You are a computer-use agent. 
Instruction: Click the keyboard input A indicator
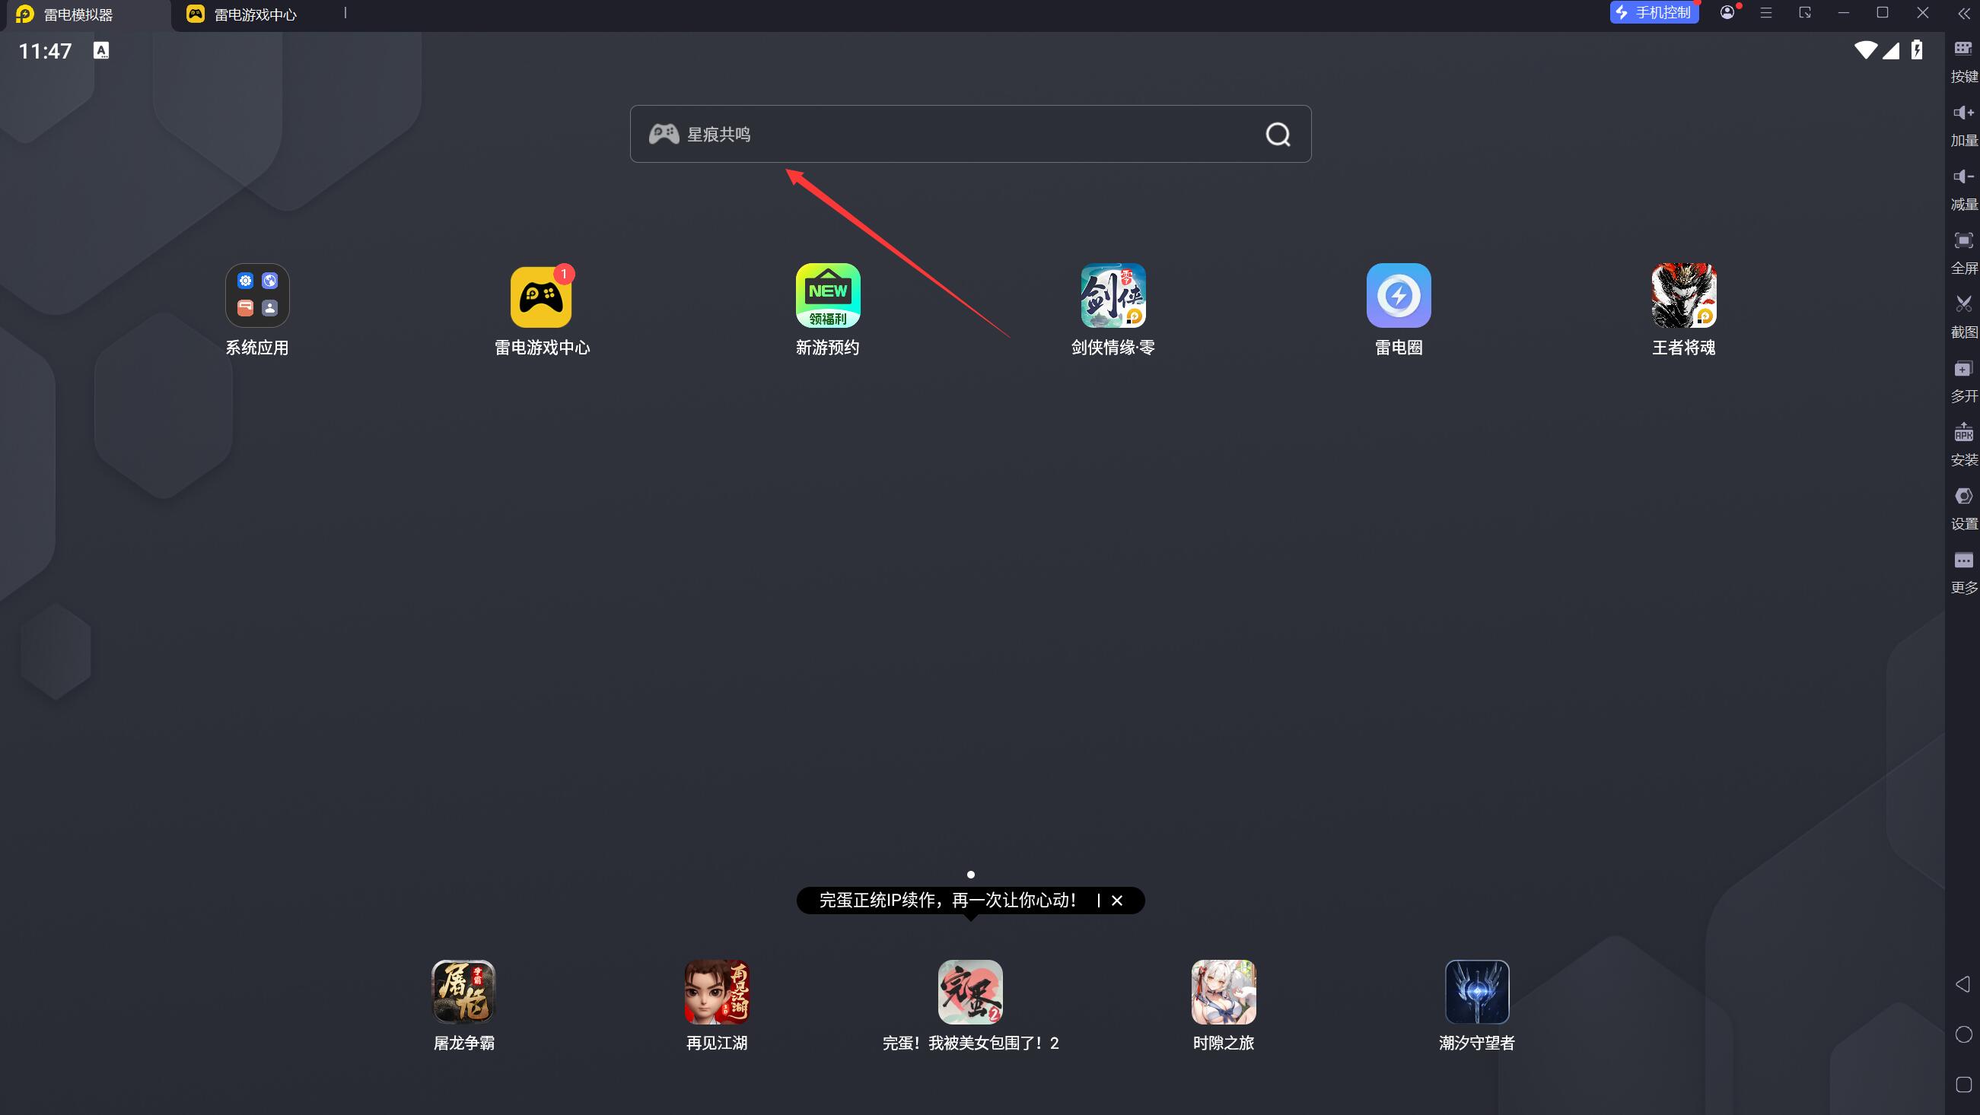point(100,50)
